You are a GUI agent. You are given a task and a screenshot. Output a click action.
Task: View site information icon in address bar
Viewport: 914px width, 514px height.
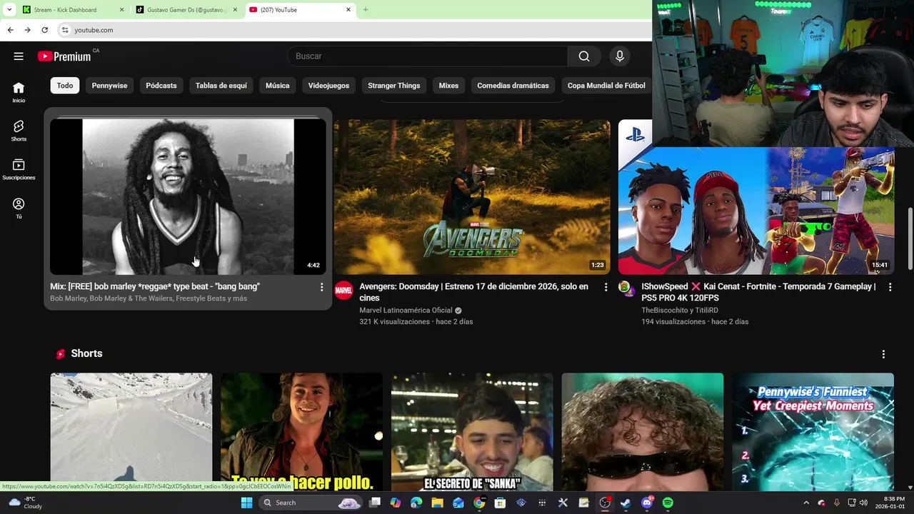[65, 30]
